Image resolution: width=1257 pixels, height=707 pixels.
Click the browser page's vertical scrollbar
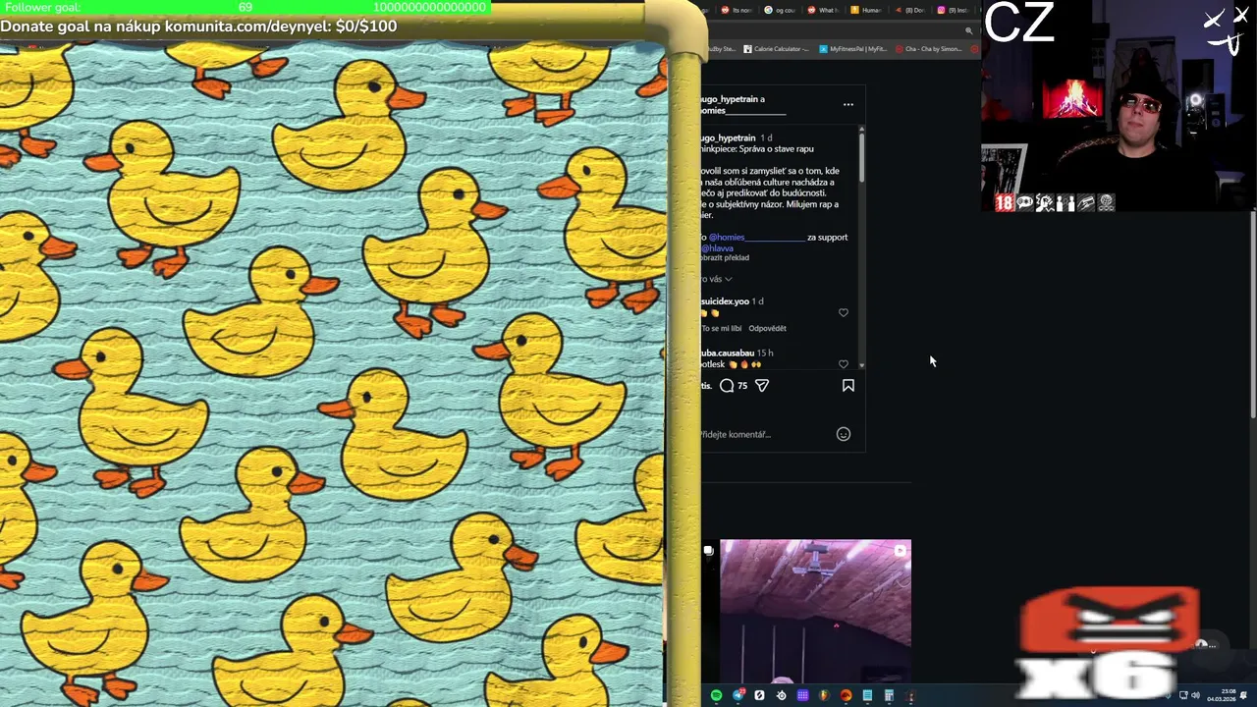click(1253, 314)
